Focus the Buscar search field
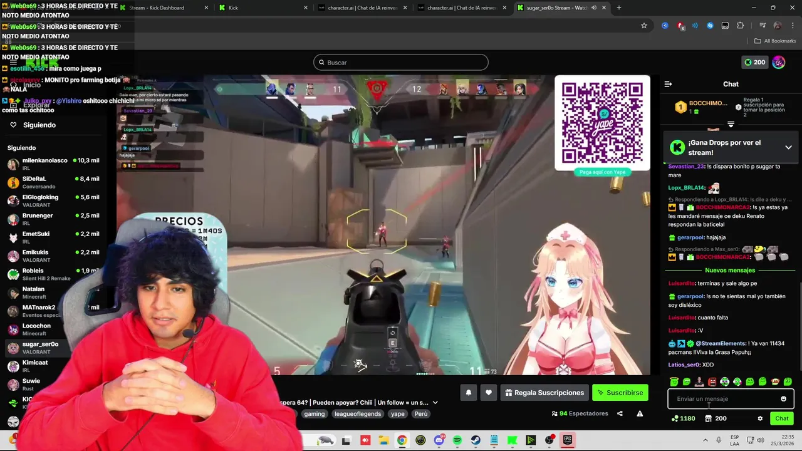The height and width of the screenshot is (451, 802). point(401,63)
